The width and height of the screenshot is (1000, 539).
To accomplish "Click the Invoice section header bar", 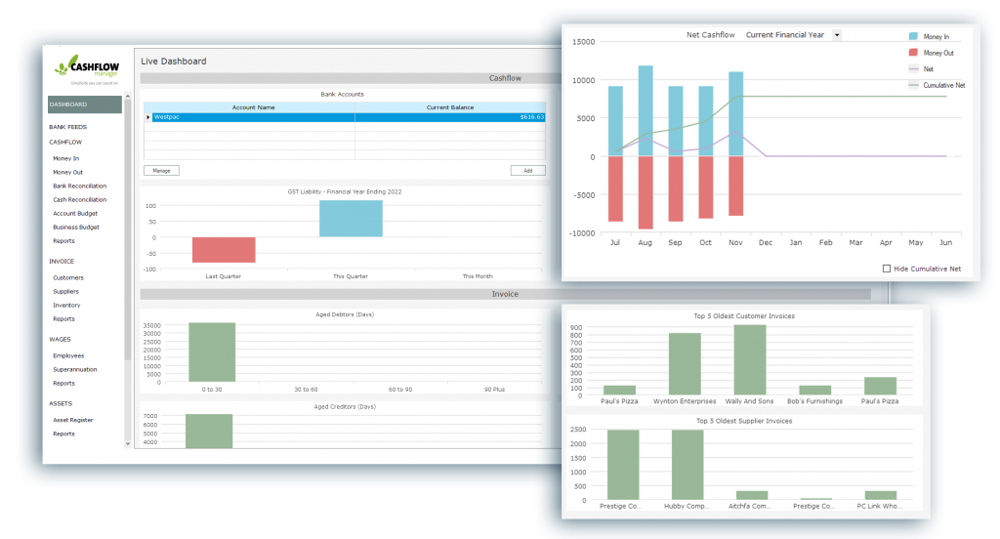I will click(x=505, y=294).
